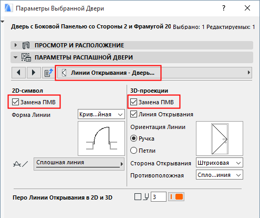Click the door name Дверь с Боковой Панелью
The width and height of the screenshot is (260, 218).
pyautogui.click(x=91, y=26)
